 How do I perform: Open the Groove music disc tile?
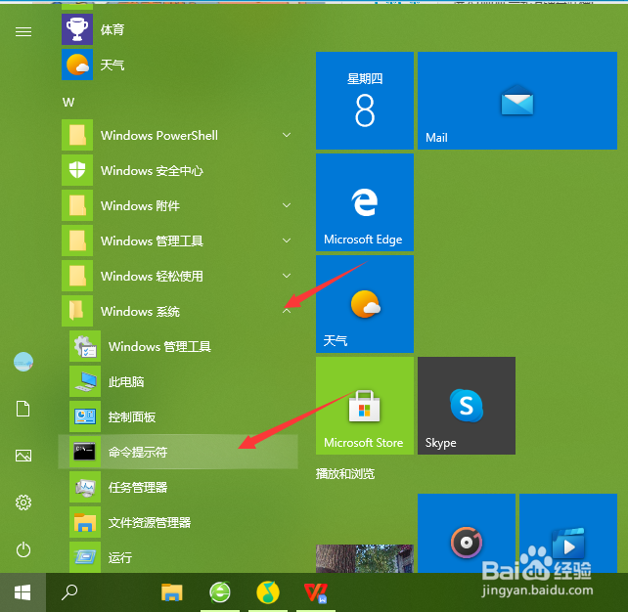(x=467, y=533)
